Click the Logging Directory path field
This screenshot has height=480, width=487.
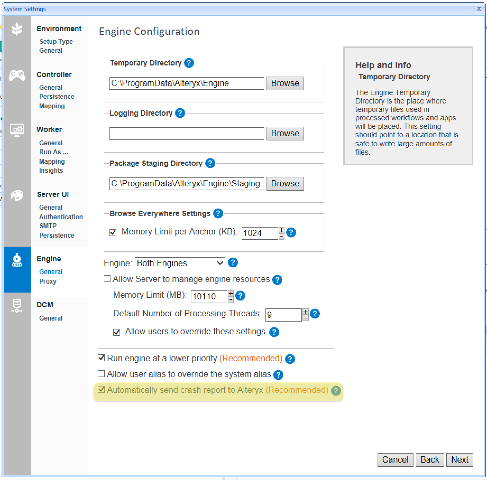[187, 134]
